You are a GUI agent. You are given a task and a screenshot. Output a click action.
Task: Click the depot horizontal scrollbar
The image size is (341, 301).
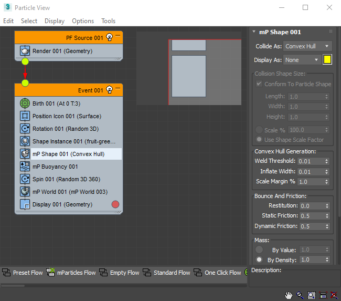point(13,286)
